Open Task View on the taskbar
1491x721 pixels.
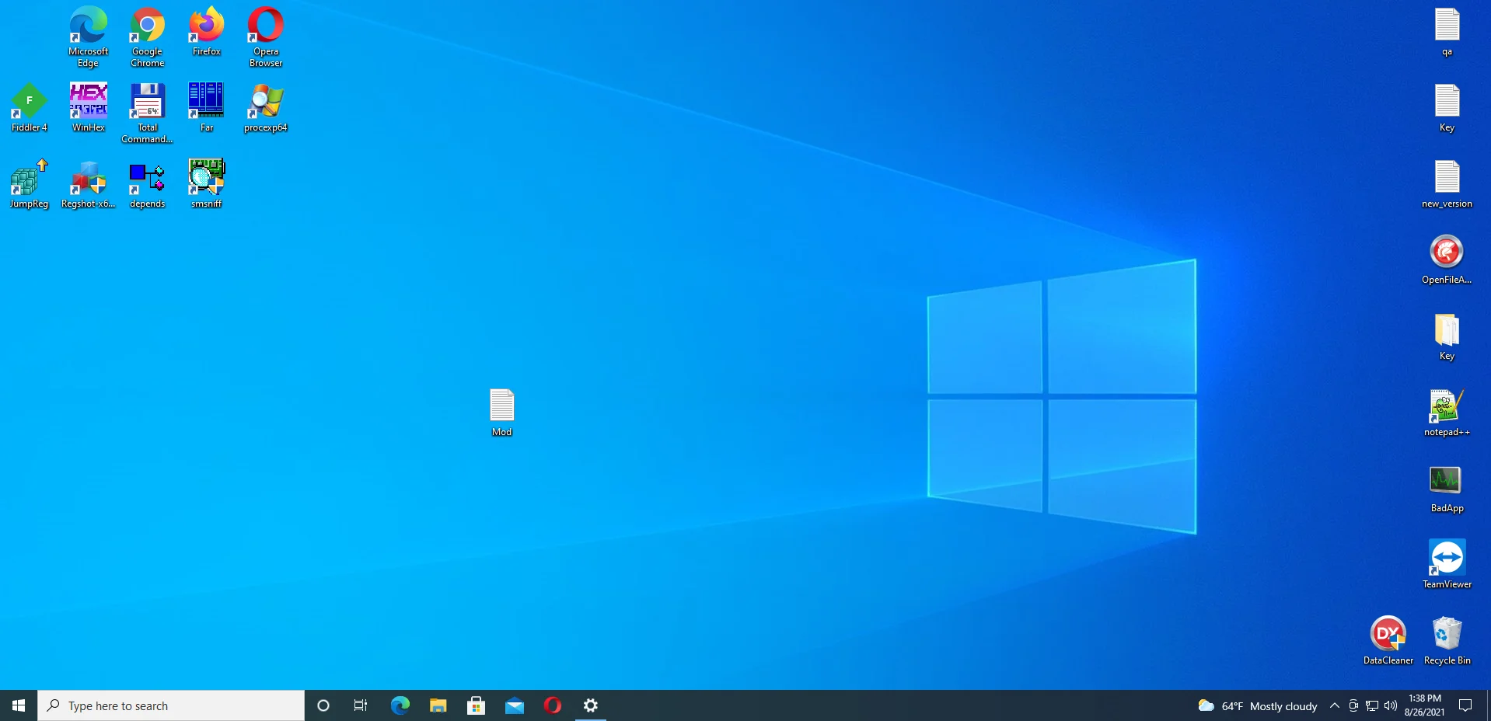point(361,705)
